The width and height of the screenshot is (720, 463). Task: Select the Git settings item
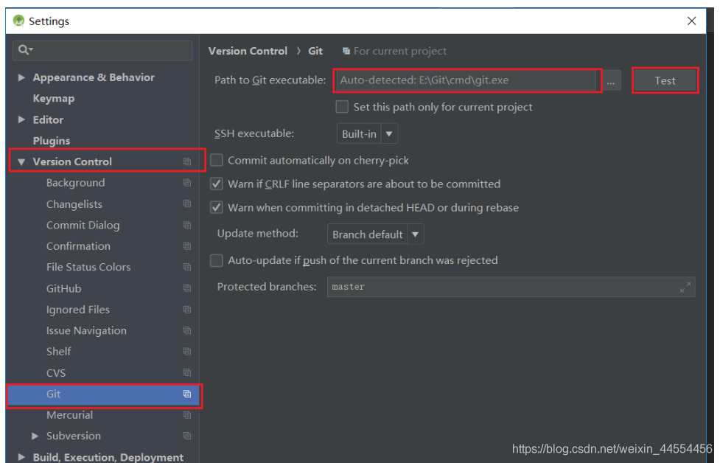[104, 394]
